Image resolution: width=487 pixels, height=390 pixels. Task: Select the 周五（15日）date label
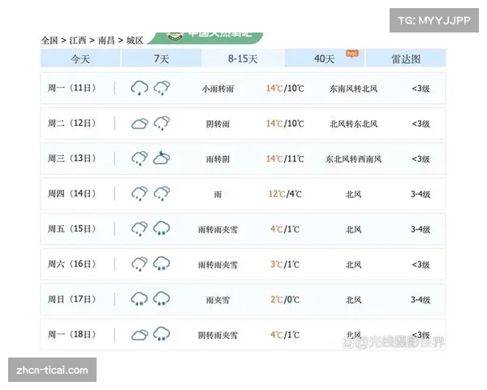71,229
